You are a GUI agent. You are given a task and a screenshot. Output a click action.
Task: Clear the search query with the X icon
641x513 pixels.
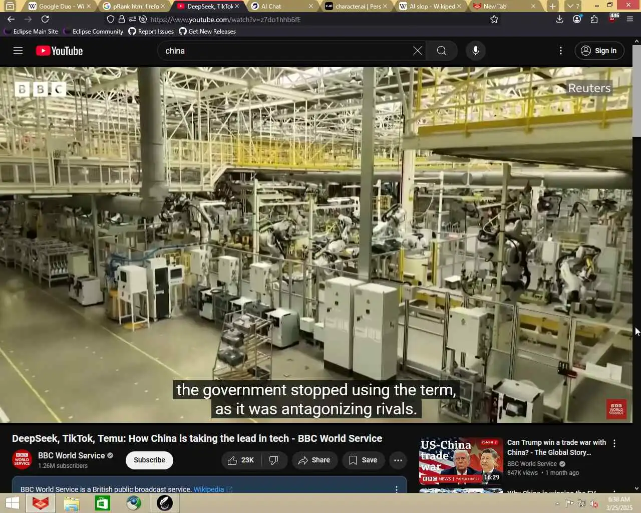[x=417, y=51]
